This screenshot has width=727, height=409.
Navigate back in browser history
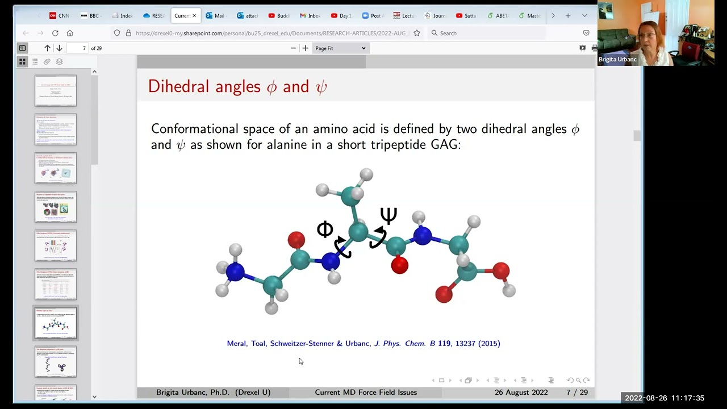pos(26,33)
